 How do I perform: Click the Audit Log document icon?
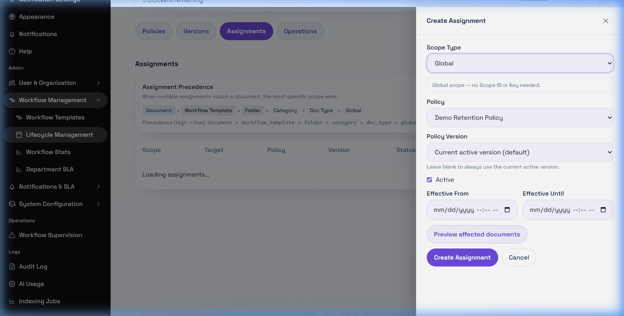[12, 267]
